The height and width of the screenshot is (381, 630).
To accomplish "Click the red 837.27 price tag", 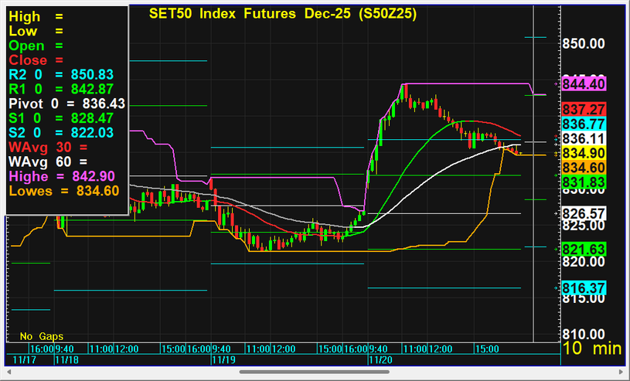I will 584,110.
